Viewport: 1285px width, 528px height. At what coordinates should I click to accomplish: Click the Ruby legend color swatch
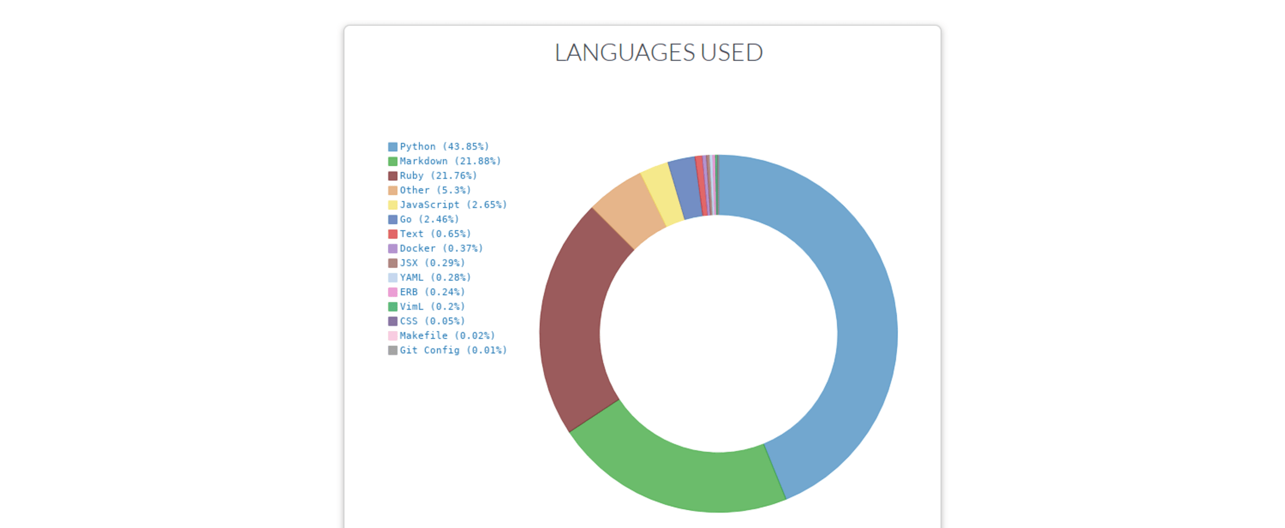(x=393, y=176)
